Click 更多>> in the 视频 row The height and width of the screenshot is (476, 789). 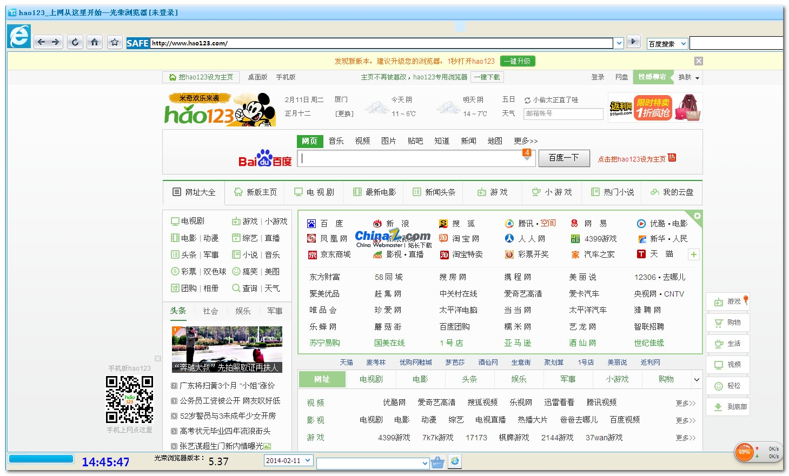click(x=686, y=403)
